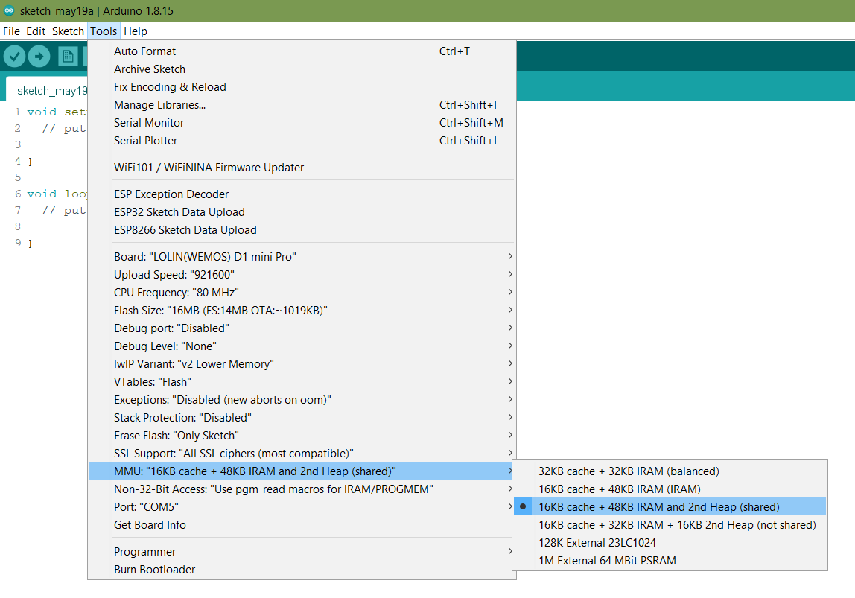Click the Verify checkmark icon

point(16,56)
